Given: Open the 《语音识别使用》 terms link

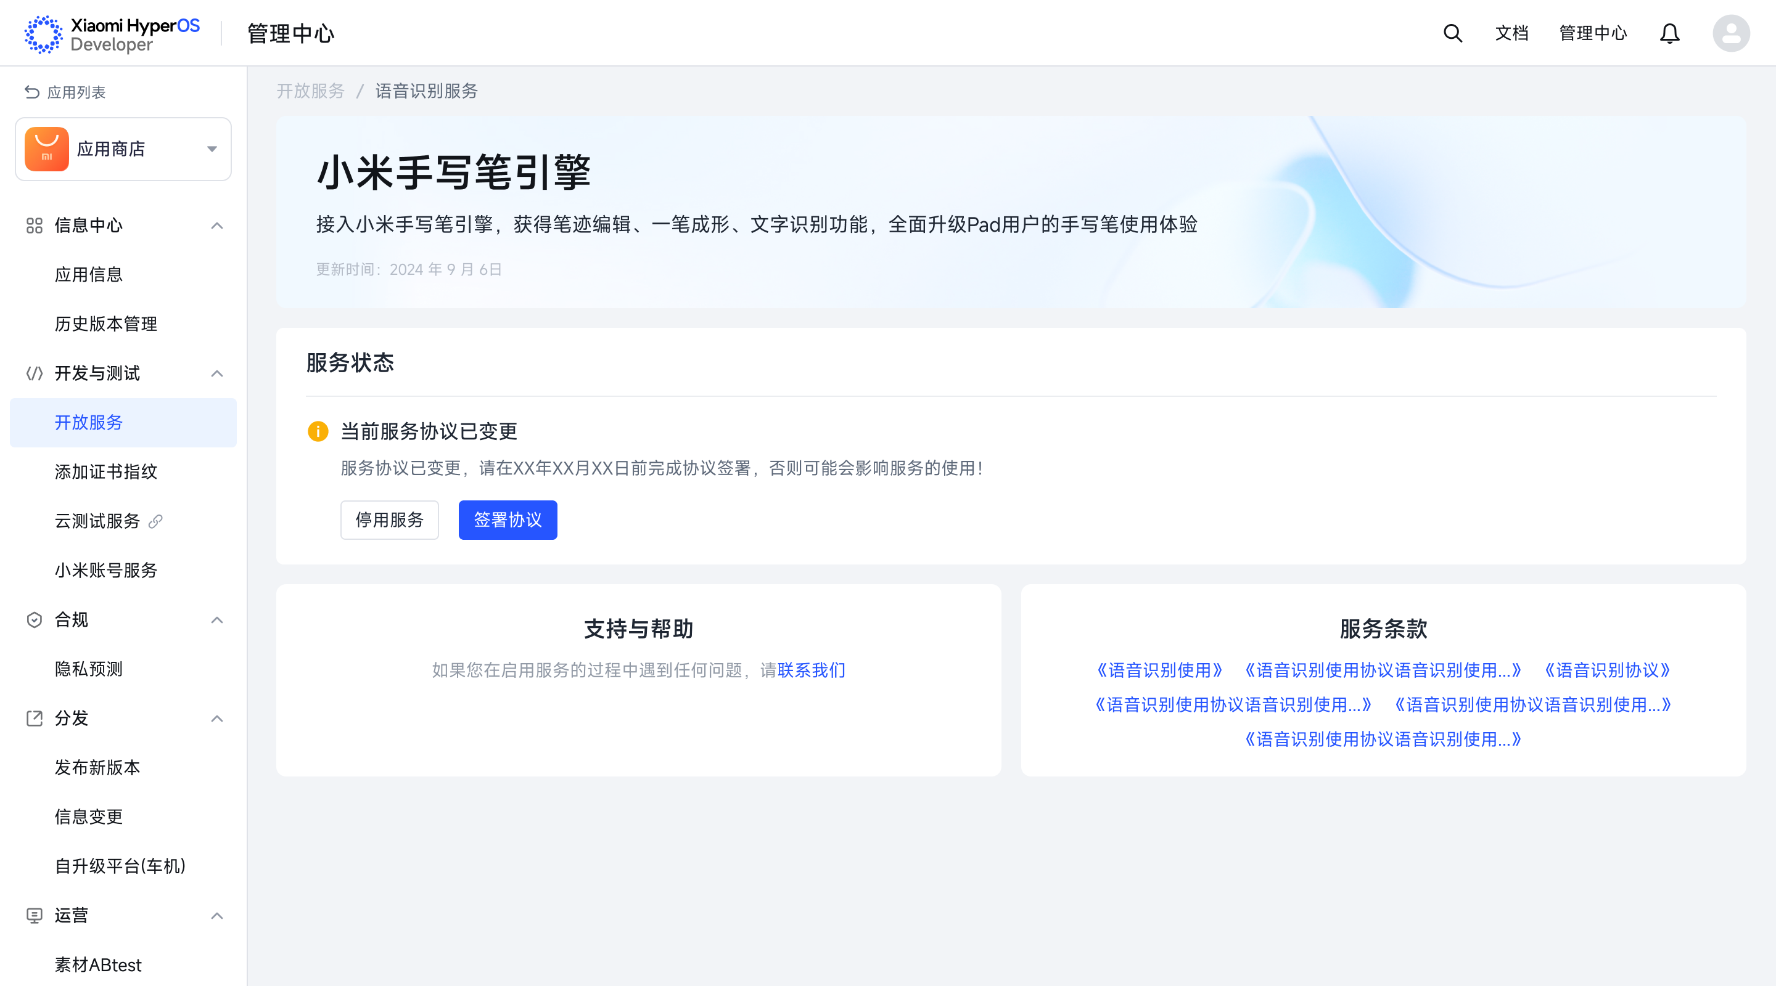Looking at the screenshot, I should tap(1159, 670).
